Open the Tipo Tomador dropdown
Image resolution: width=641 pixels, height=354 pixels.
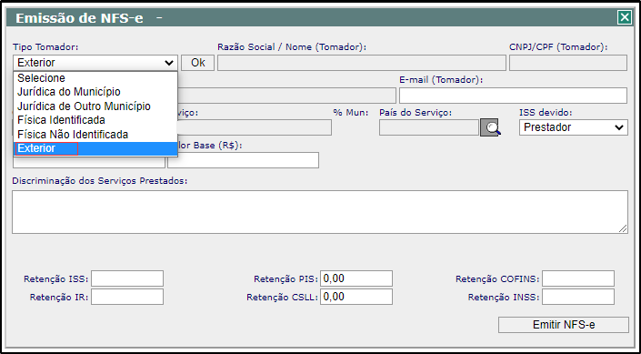coord(95,63)
